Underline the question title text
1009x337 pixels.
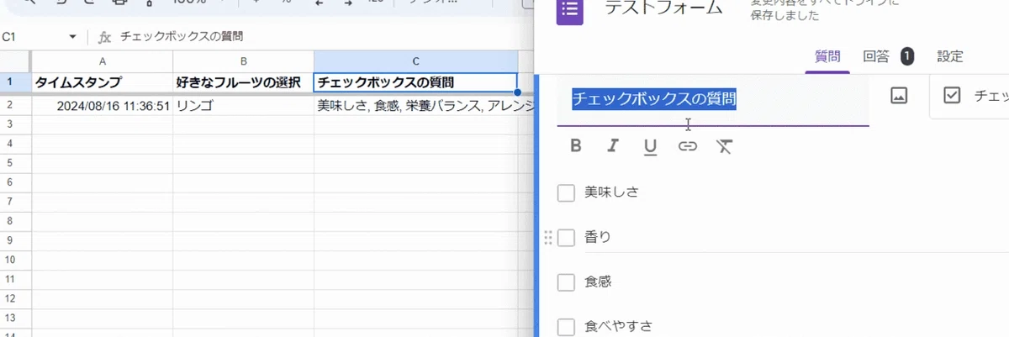pyautogui.click(x=650, y=147)
